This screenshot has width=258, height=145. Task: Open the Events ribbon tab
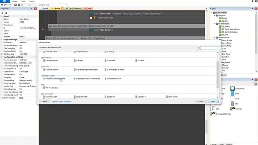[32, 1]
